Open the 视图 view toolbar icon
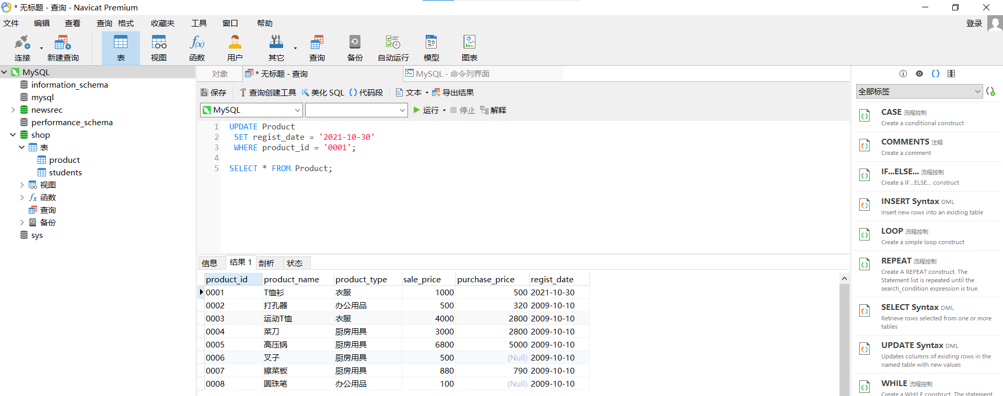This screenshot has width=1003, height=396. click(159, 48)
